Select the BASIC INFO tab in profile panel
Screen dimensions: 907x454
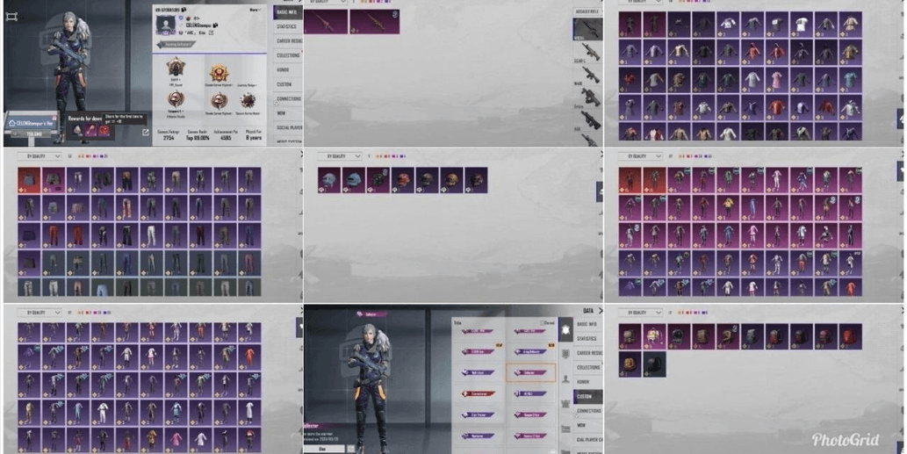pyautogui.click(x=287, y=12)
